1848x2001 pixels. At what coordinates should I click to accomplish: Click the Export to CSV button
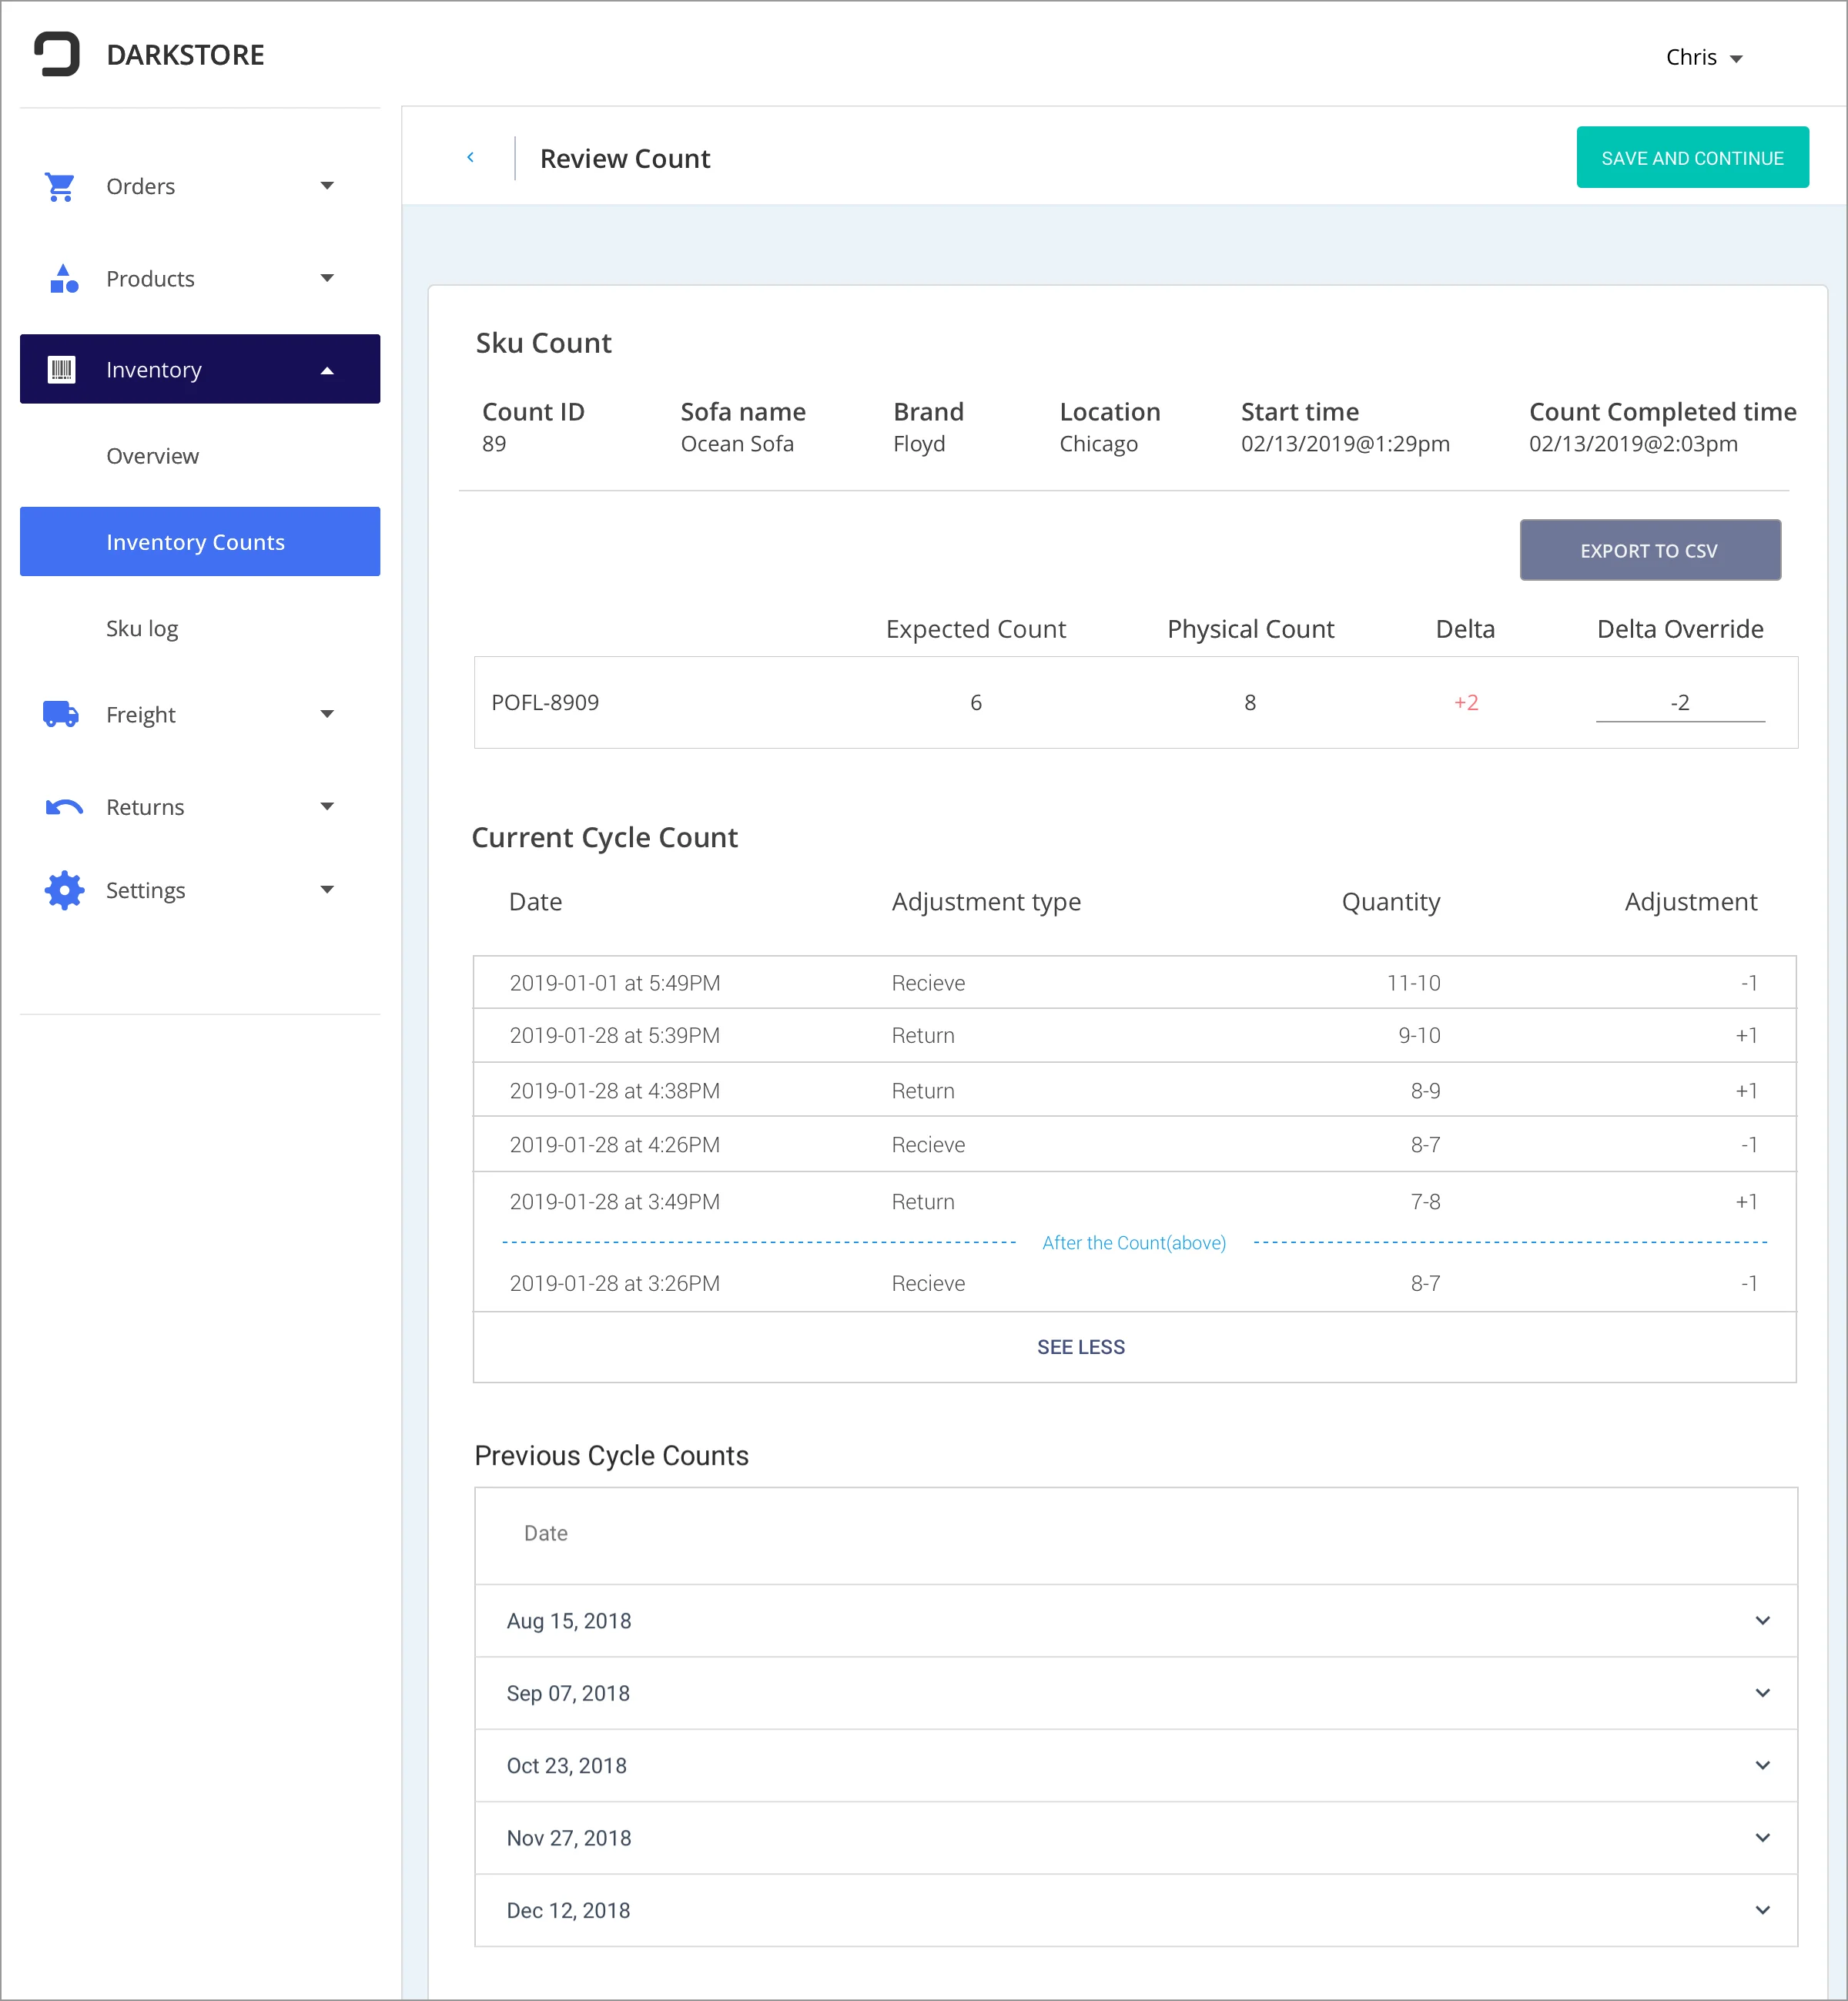1649,549
